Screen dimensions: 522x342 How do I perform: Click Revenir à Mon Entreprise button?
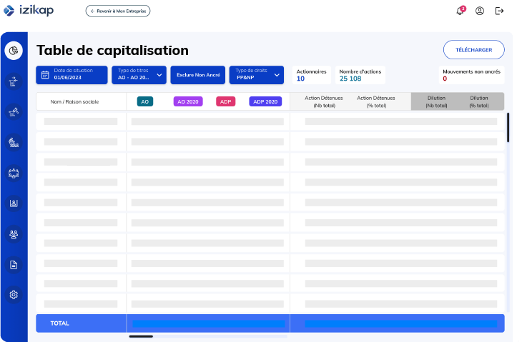pyautogui.click(x=118, y=11)
